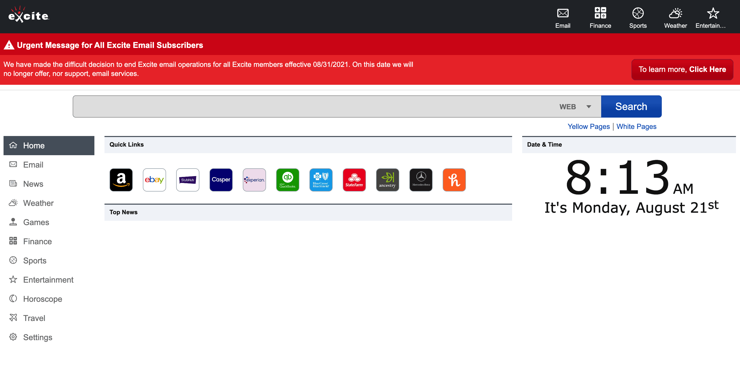Open the eBay quick link icon
This screenshot has height=378, width=740.
click(154, 180)
